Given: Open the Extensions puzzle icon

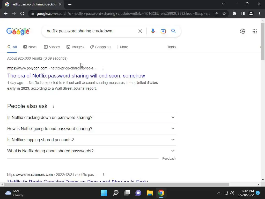Looking at the screenshot, I should pos(234,13).
